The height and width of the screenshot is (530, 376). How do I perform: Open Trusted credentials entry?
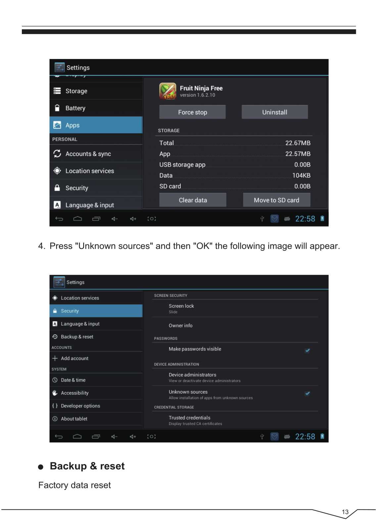[235, 420]
